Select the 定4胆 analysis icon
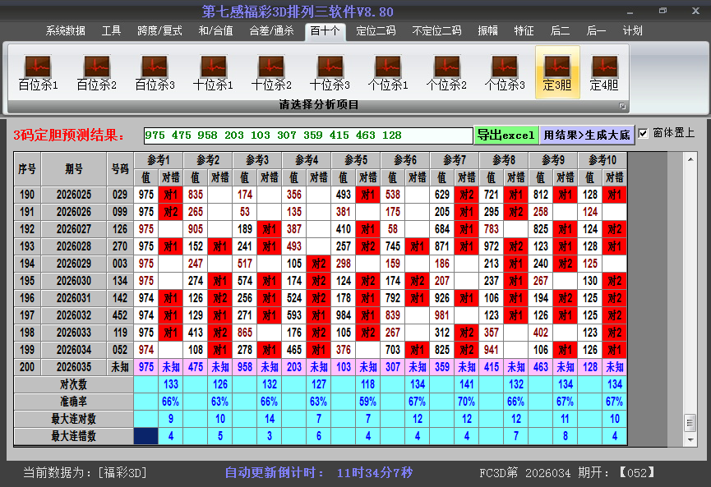The width and height of the screenshot is (711, 487). 604,72
